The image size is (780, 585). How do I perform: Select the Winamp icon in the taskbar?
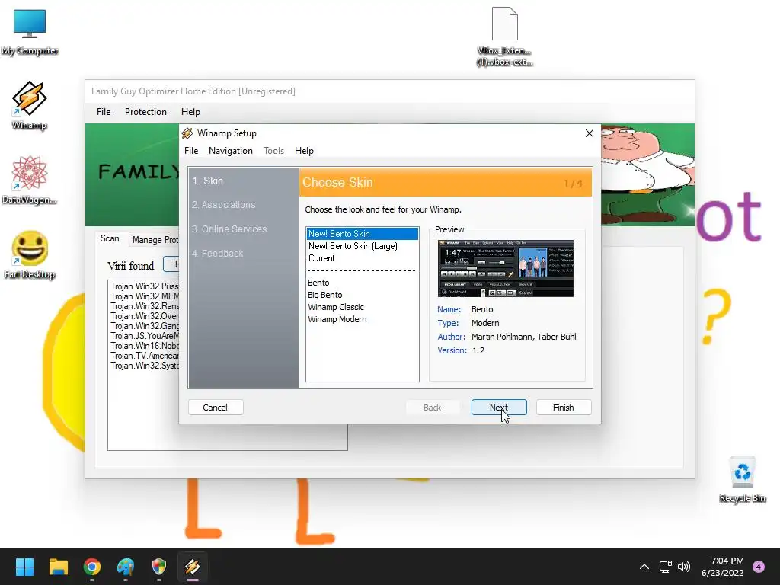[x=193, y=567]
